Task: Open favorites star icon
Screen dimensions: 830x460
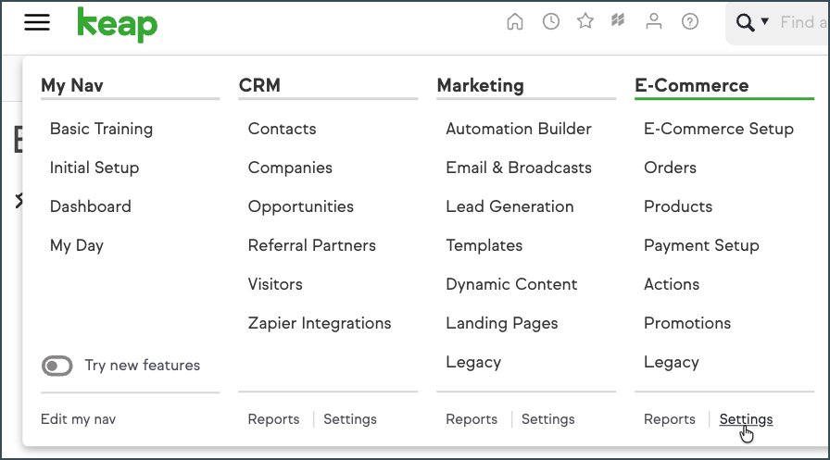Action: coord(585,21)
